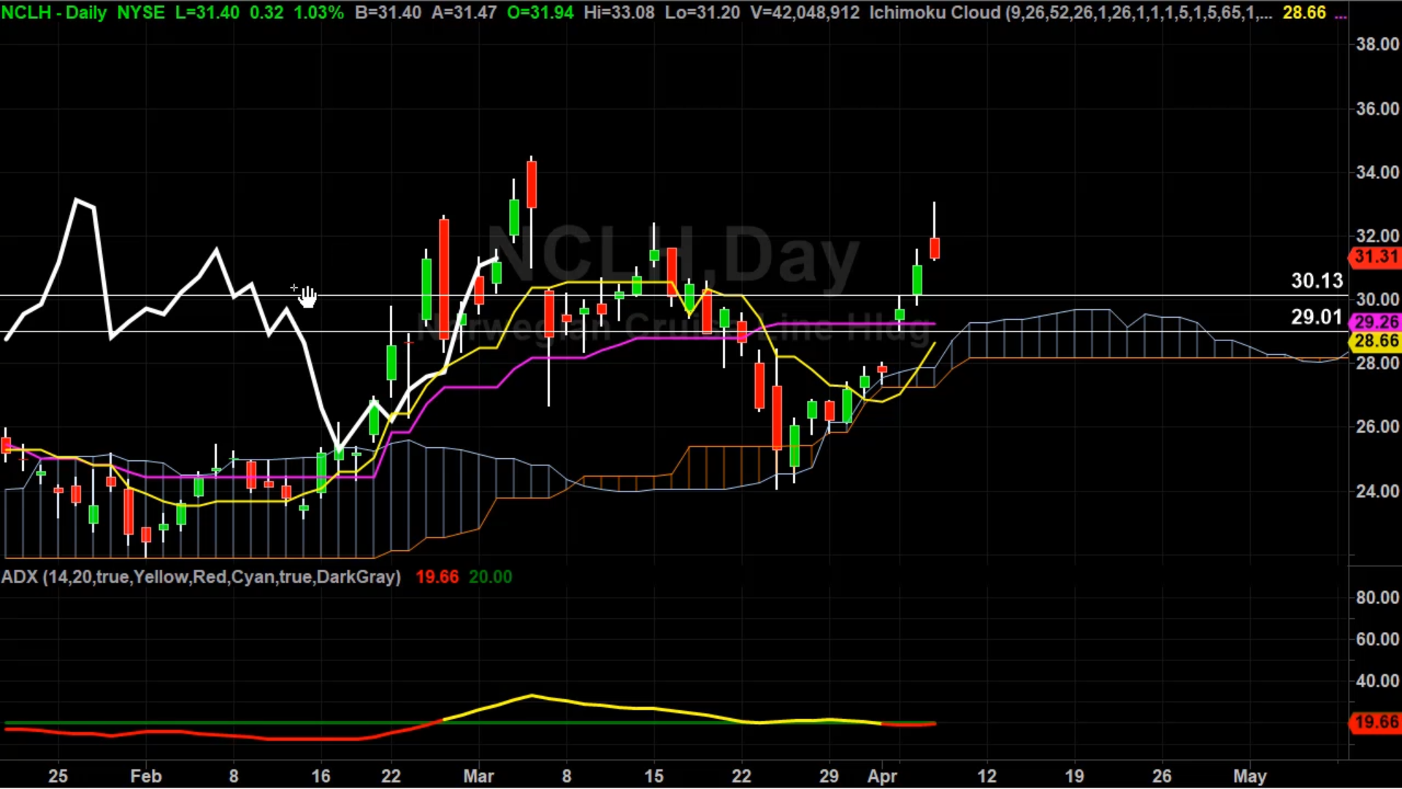This screenshot has width=1402, height=789.
Task: Click the May date axis label
Action: 1250,776
